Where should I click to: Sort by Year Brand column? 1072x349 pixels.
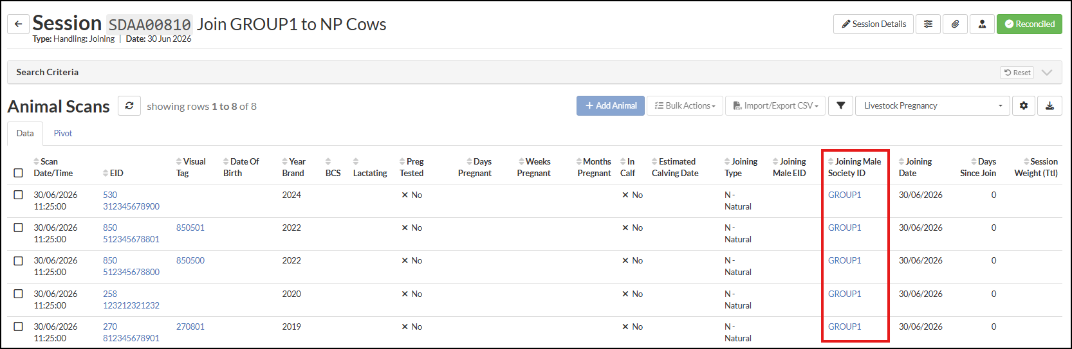(293, 167)
